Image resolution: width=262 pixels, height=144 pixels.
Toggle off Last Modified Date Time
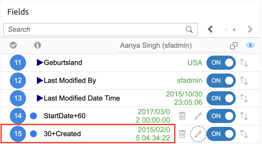point(221,98)
